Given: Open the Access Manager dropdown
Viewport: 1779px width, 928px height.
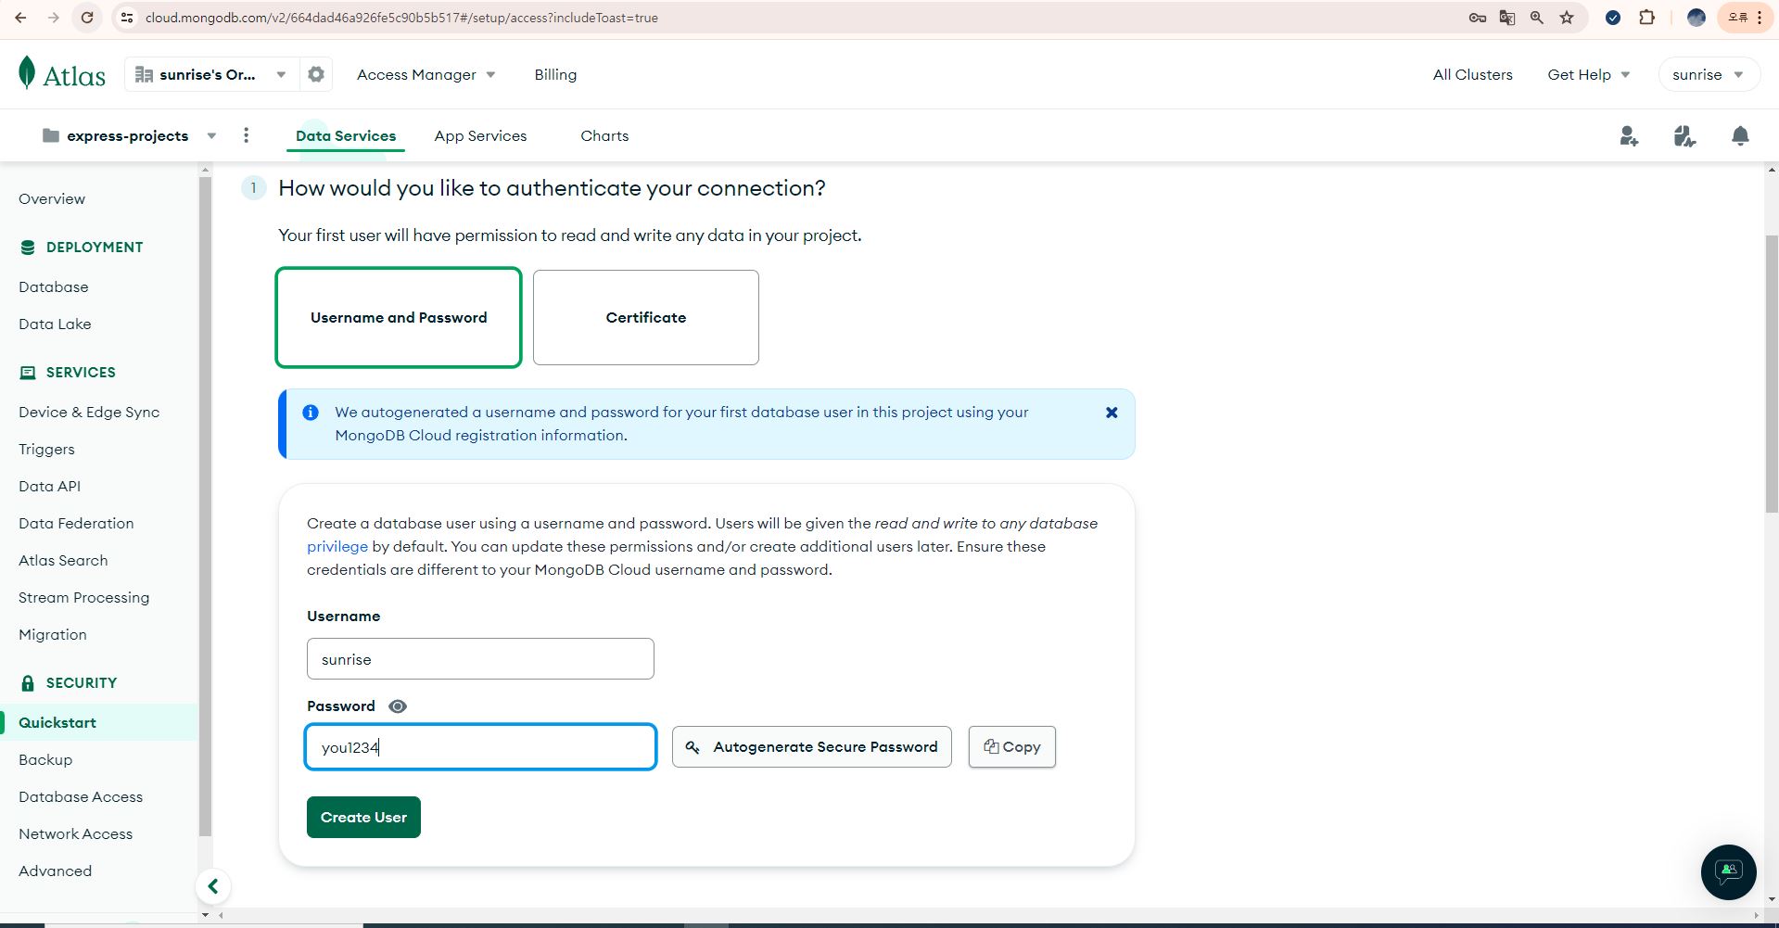Looking at the screenshot, I should (x=426, y=74).
